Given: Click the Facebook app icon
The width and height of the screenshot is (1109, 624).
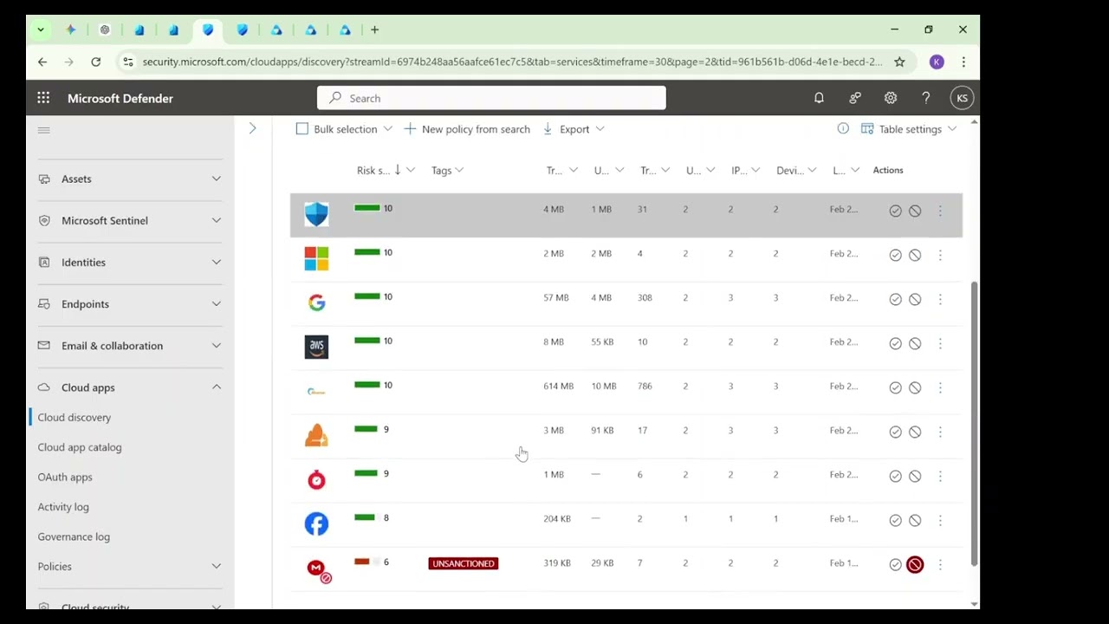Looking at the screenshot, I should [316, 523].
